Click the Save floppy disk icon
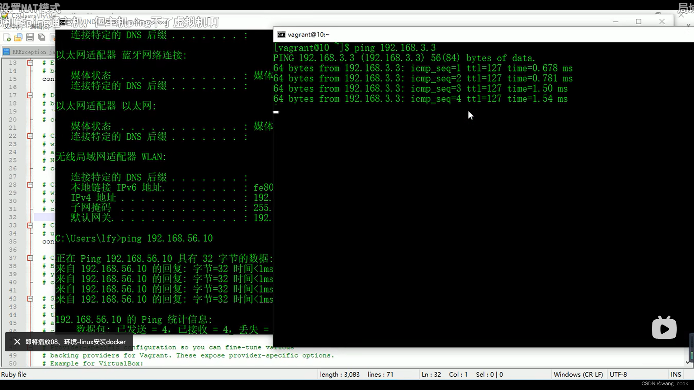The image size is (694, 390). 30,38
